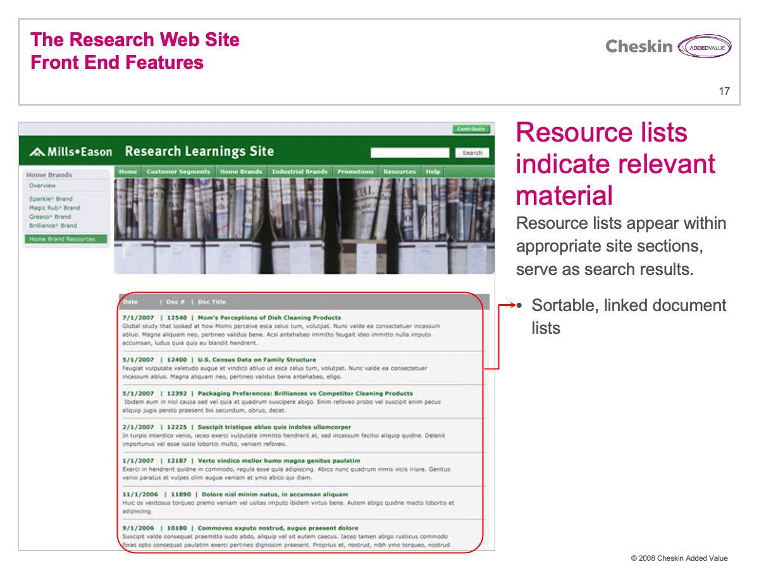Image resolution: width=759 pixels, height=569 pixels.
Task: Go to the Industrial Brands tab
Action: click(x=299, y=172)
